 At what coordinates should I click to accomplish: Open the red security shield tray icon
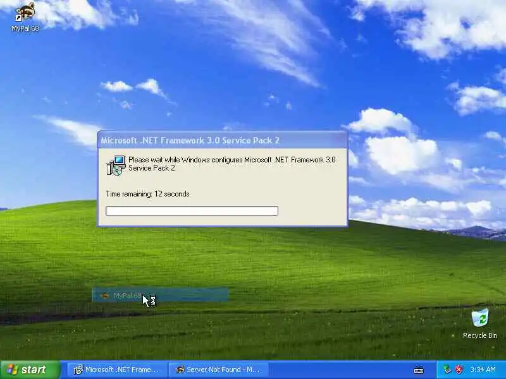click(459, 370)
